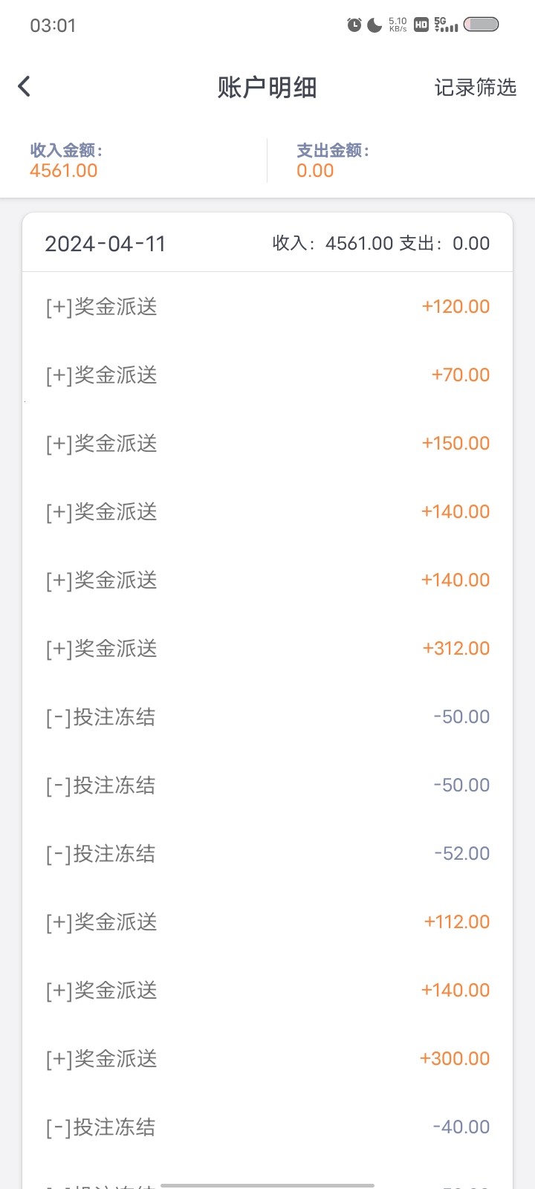
Task: Select the 支出金额 0.00 summary
Action: (332, 161)
